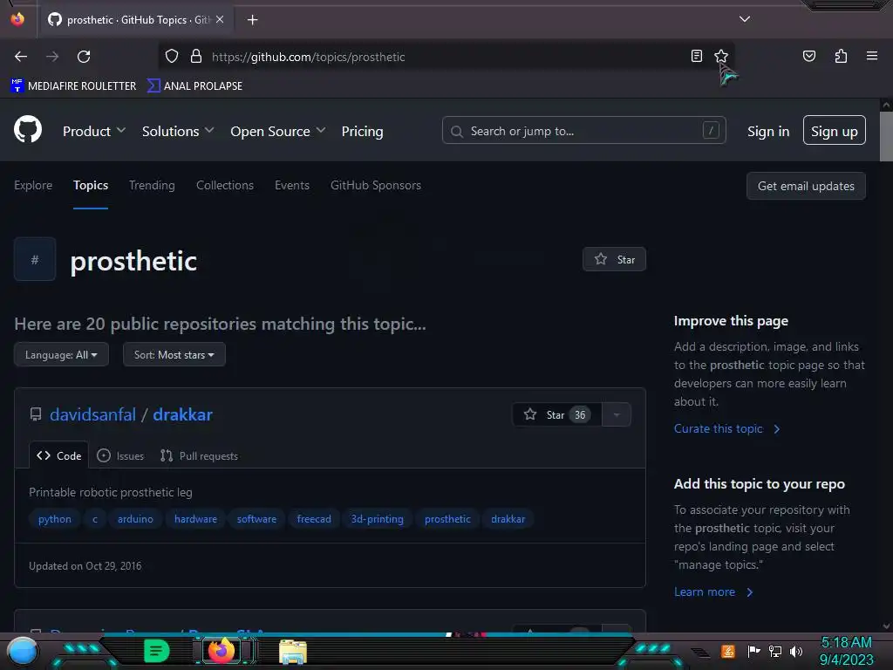The width and height of the screenshot is (893, 670).
Task: Select the Topics tab
Action: [x=91, y=185]
